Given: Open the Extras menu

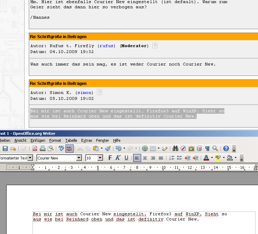Looking at the screenshot, I should click(x=87, y=140).
